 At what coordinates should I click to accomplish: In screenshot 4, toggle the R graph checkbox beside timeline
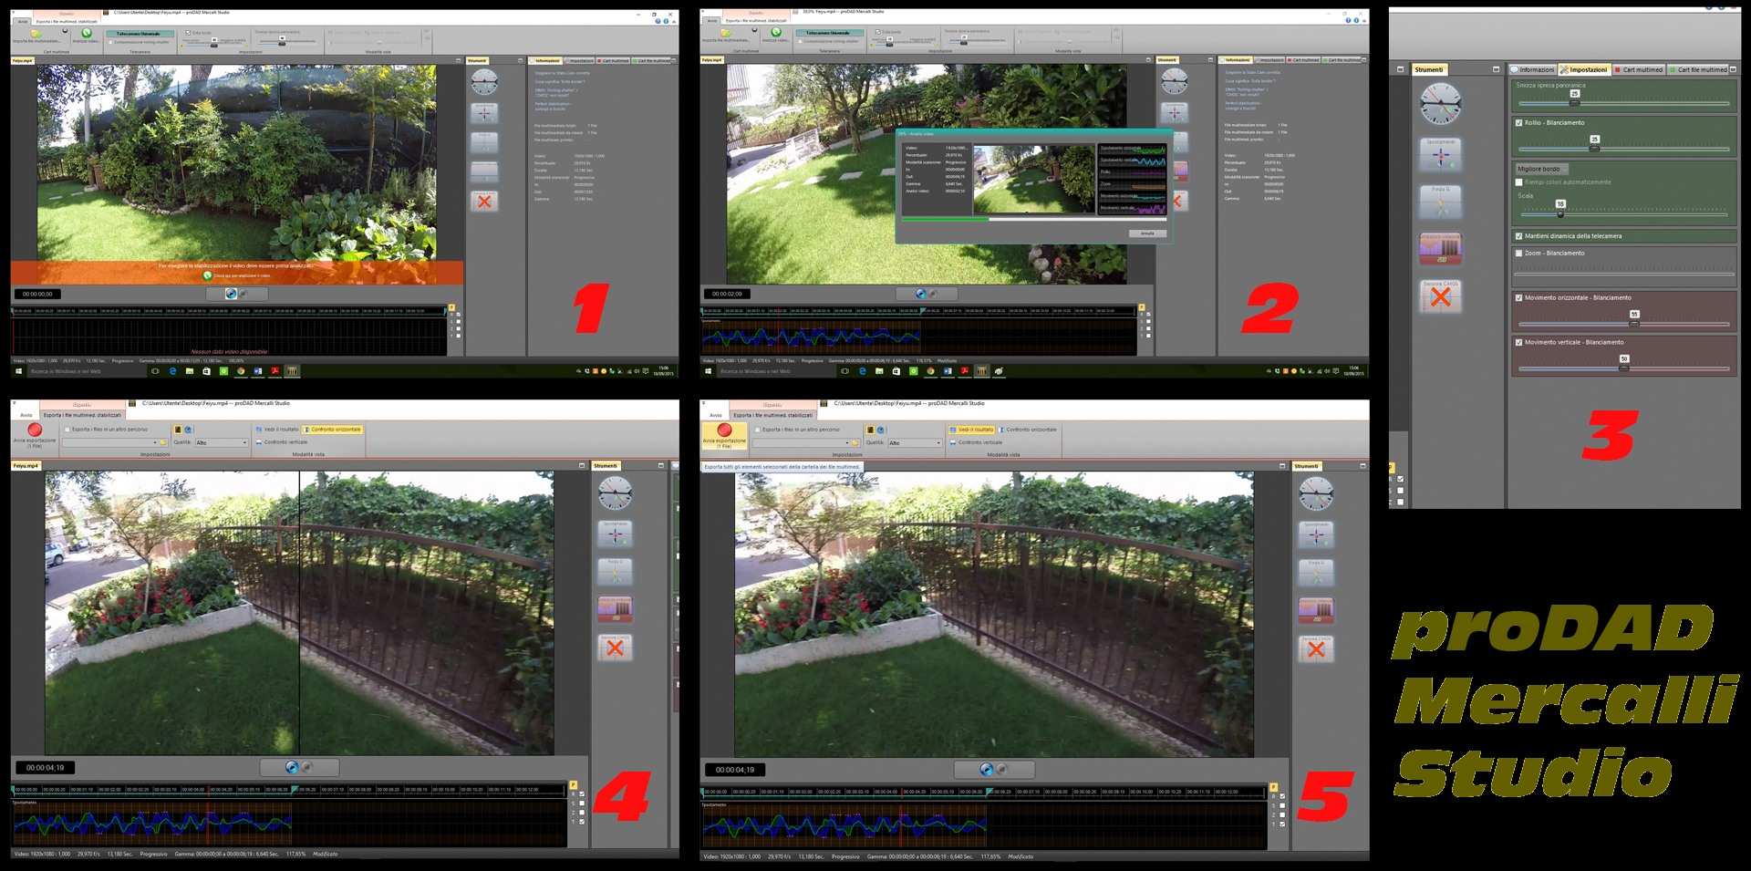point(582,794)
